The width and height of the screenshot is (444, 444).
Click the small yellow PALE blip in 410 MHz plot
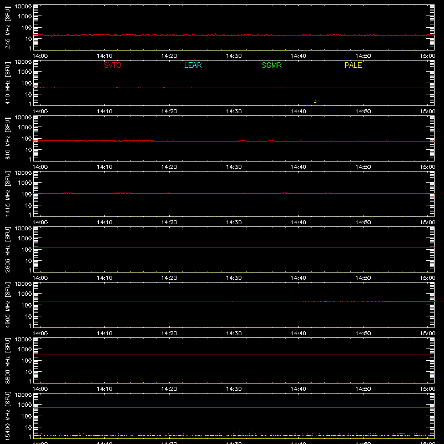point(315,101)
